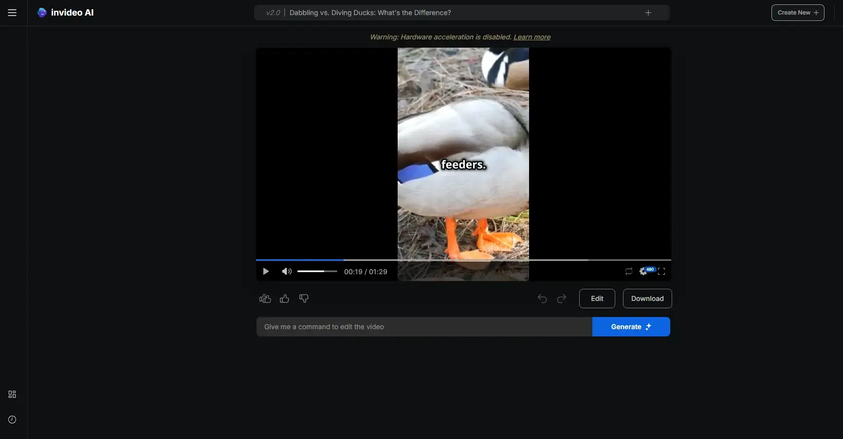Click the double thumbs up icon

point(265,299)
